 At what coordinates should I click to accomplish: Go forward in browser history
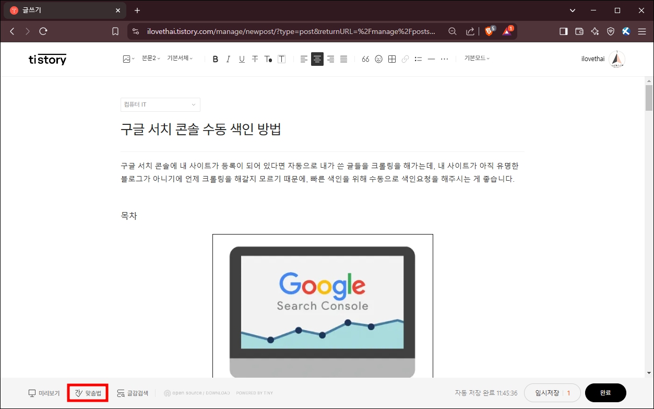(27, 31)
